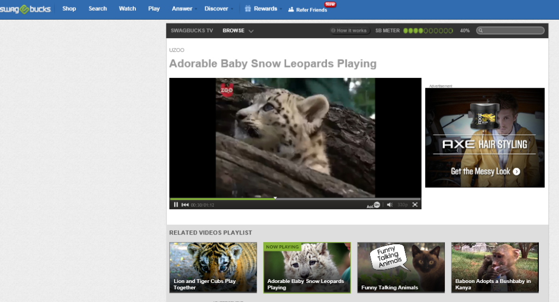Click the 00:30/01:12 playback time display

pyautogui.click(x=203, y=205)
